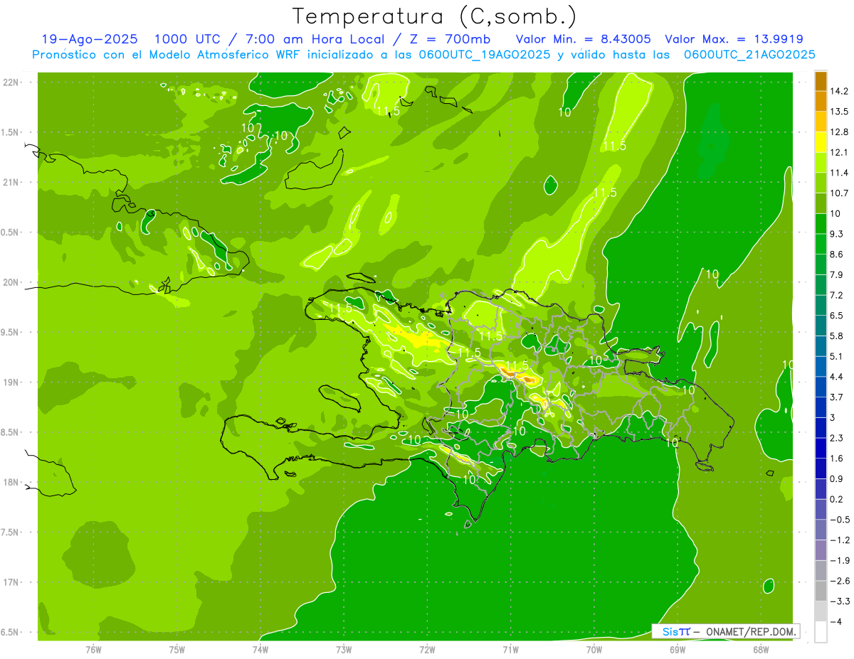The image size is (854, 659).
Task: Click the "12.1" color scale value
Action: point(838,153)
